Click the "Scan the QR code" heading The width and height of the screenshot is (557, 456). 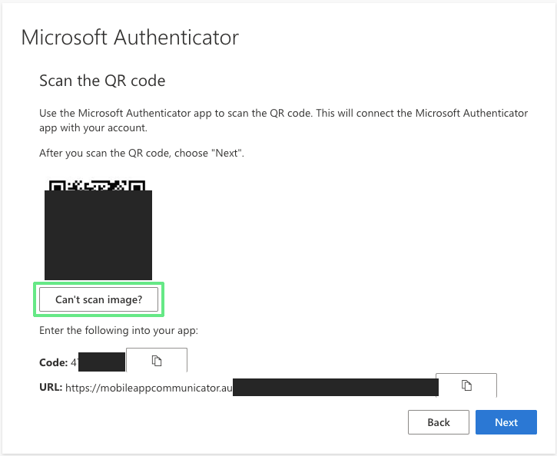pyautogui.click(x=102, y=81)
